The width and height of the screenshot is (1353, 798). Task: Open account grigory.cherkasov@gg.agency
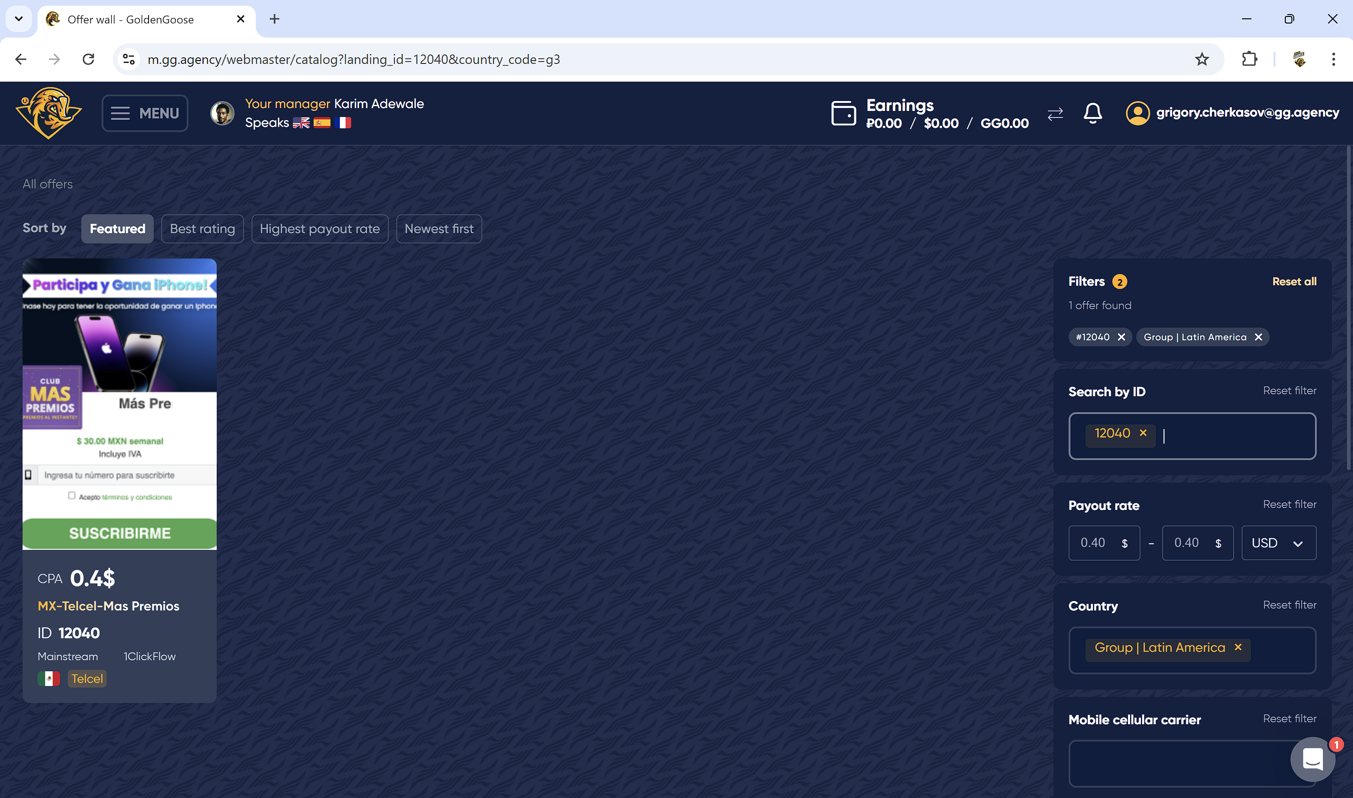pos(1248,112)
